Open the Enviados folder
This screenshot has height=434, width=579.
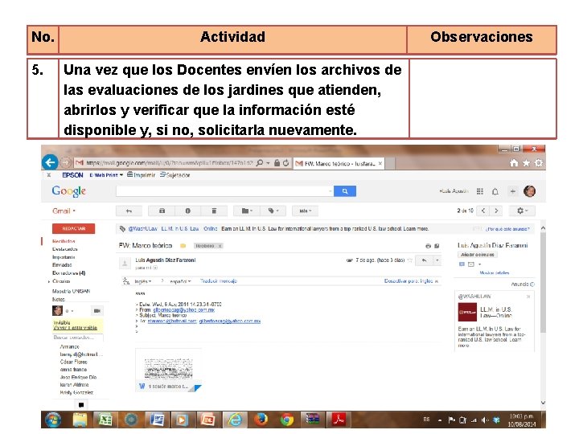point(62,265)
